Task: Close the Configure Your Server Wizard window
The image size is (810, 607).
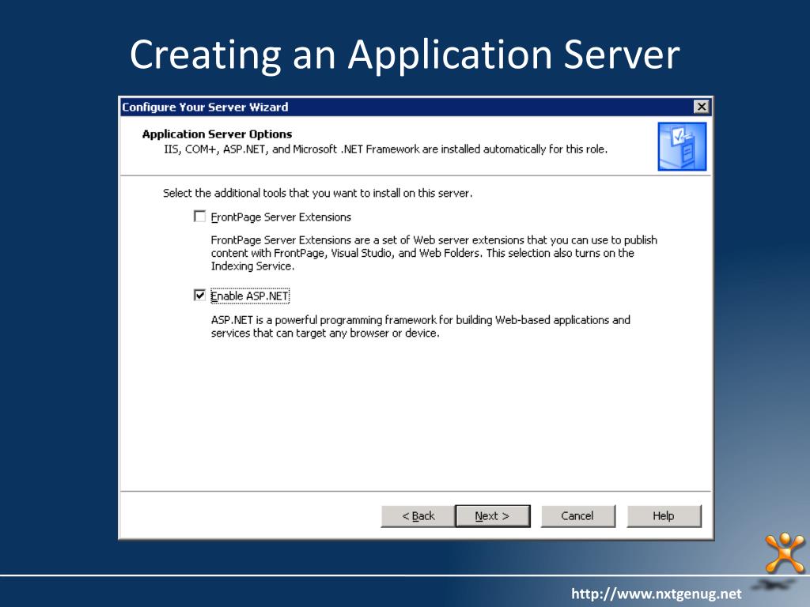Action: (x=701, y=107)
